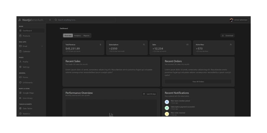Open Google Maps in the sidebar
The width and height of the screenshot is (267, 133).
28,93
